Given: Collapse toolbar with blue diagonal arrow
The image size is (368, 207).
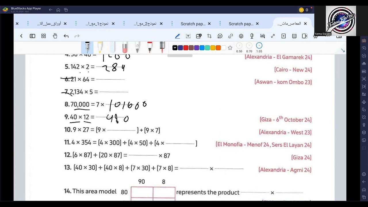Looking at the screenshot, I should tap(343, 51).
